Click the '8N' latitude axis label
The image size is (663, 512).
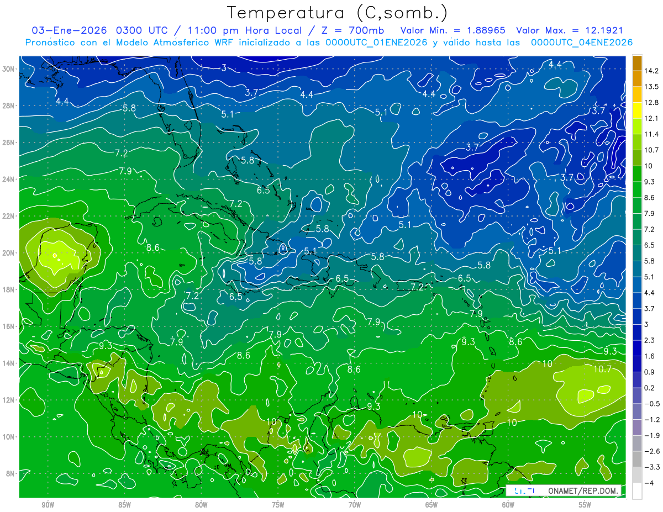[10, 473]
